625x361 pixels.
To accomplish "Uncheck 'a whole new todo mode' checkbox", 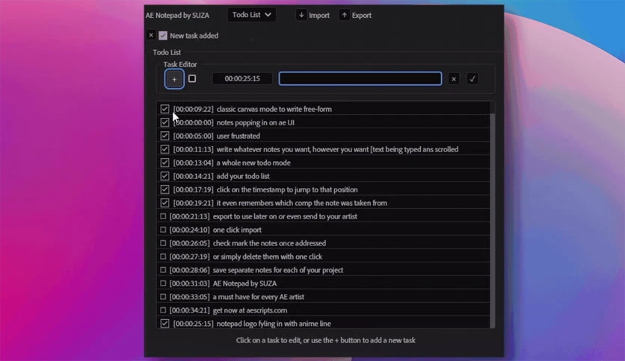I will (x=164, y=162).
